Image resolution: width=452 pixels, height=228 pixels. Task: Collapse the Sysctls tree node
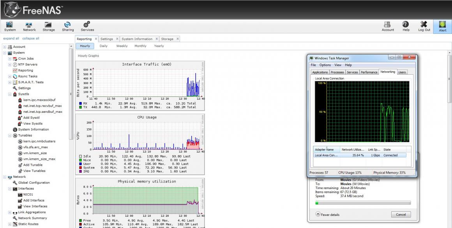(x=9, y=94)
